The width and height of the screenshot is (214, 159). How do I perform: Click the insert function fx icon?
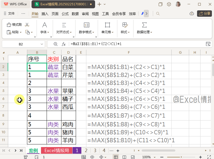tap(64, 44)
